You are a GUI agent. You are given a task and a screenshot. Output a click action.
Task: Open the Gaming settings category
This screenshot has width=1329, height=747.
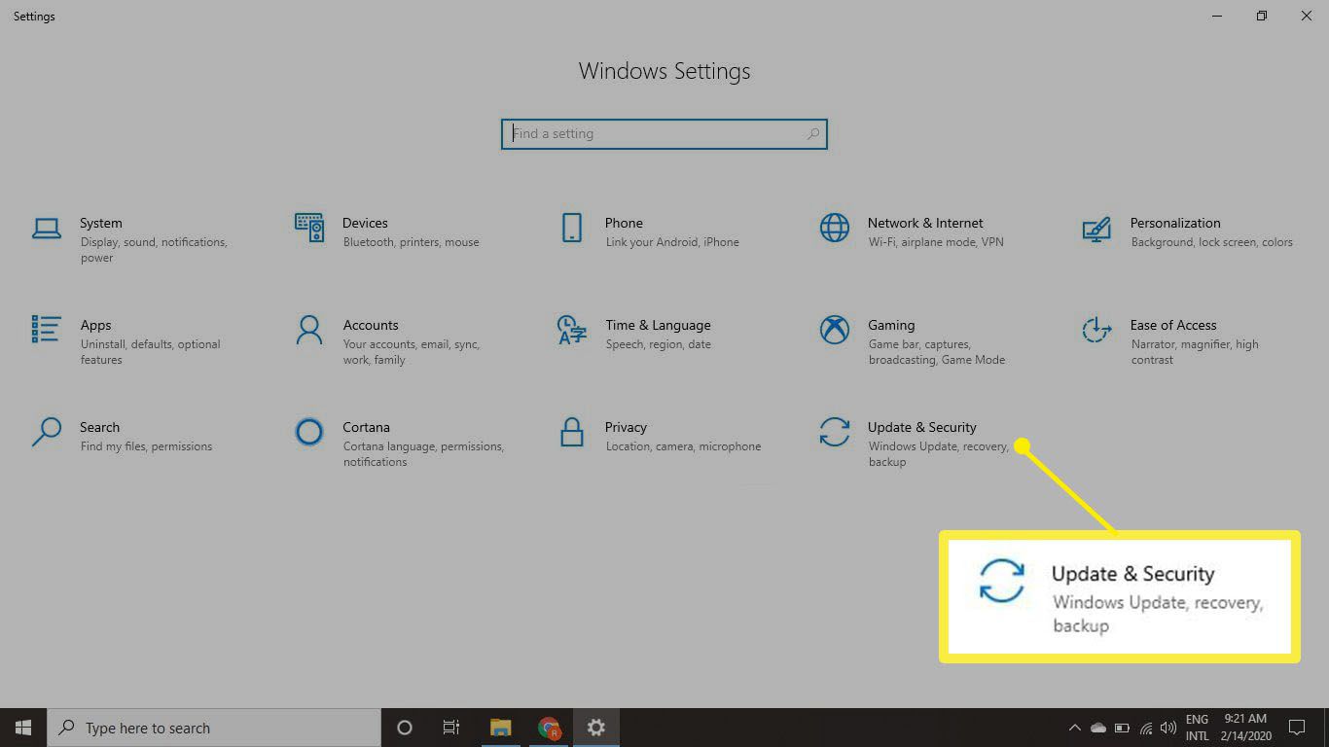pos(913,341)
